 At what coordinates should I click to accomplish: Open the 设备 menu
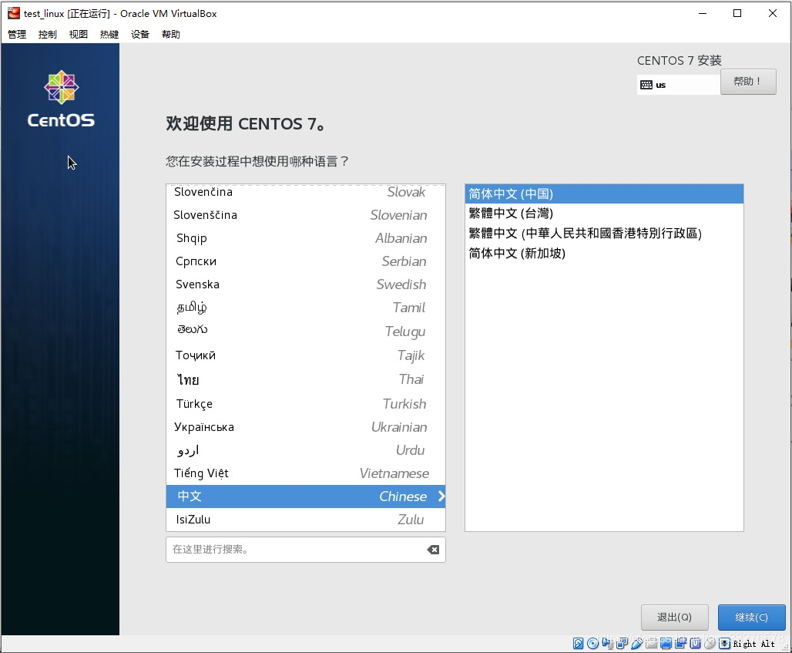pyautogui.click(x=140, y=35)
